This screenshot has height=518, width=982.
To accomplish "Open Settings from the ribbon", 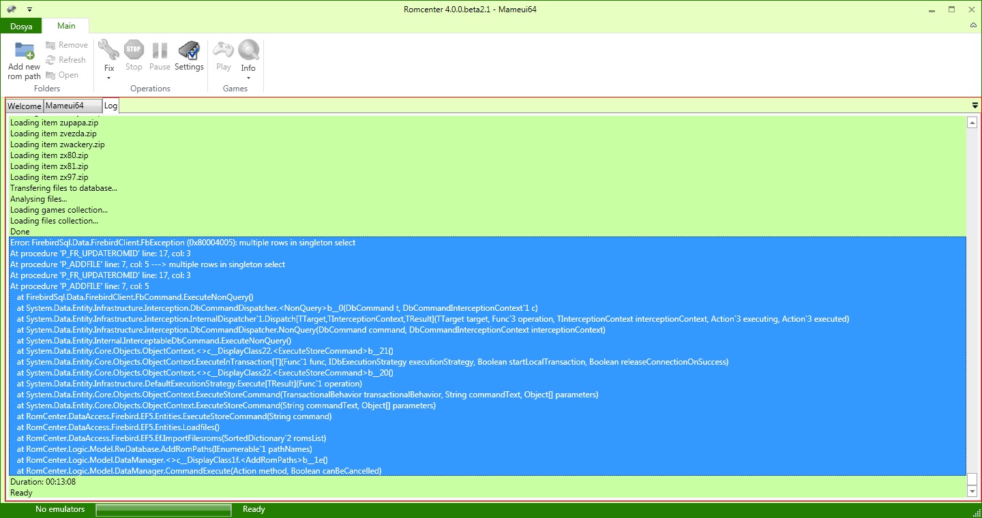I will click(x=189, y=50).
